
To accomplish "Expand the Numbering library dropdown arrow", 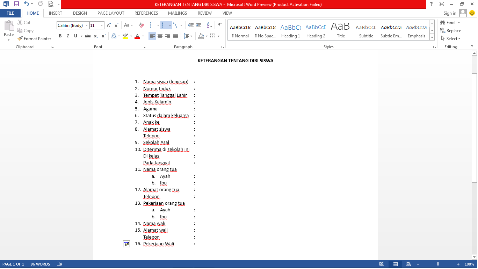I will click(170, 25).
